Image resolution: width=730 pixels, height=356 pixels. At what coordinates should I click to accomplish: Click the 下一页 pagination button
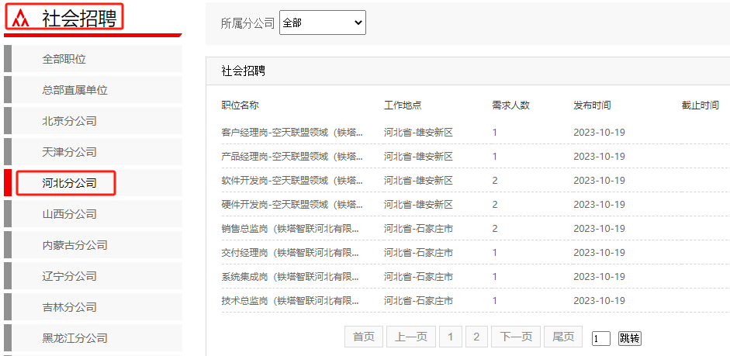point(516,337)
